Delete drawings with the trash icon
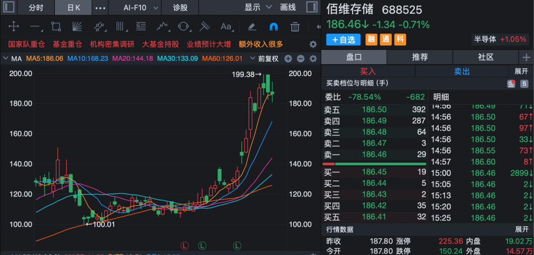Screen dimensions: 534x255 pyautogui.click(x=295, y=27)
